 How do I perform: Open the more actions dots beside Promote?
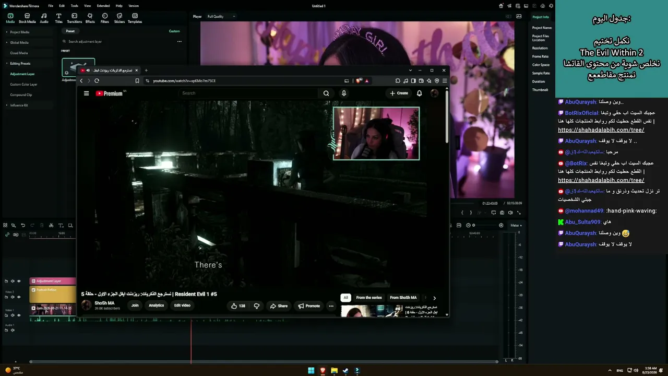pos(331,306)
